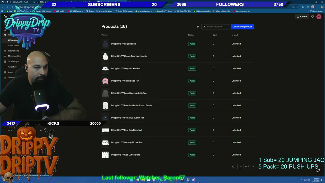This screenshot has width=325, height=183.
Task: Click the Public badge for Gaming Mouse Pad
Action: pyautogui.click(x=192, y=143)
